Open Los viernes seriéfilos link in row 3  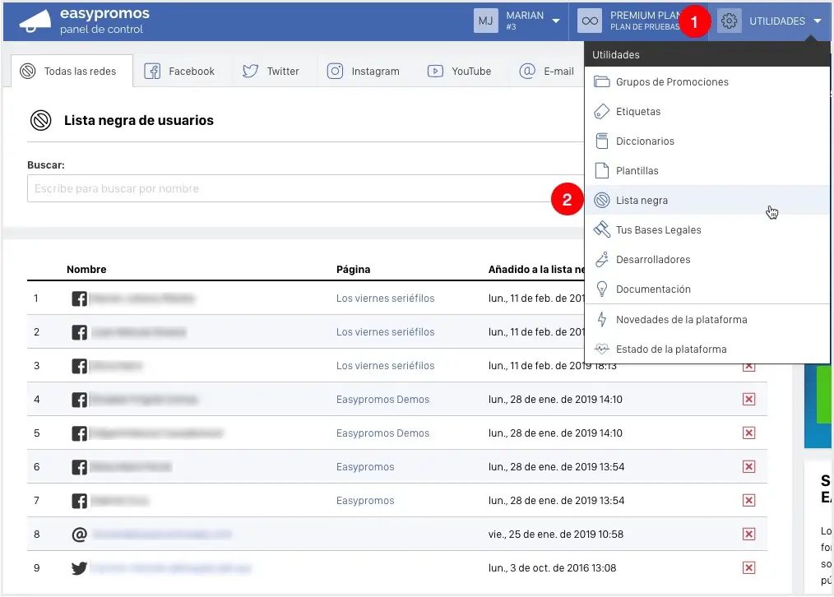[x=385, y=366]
